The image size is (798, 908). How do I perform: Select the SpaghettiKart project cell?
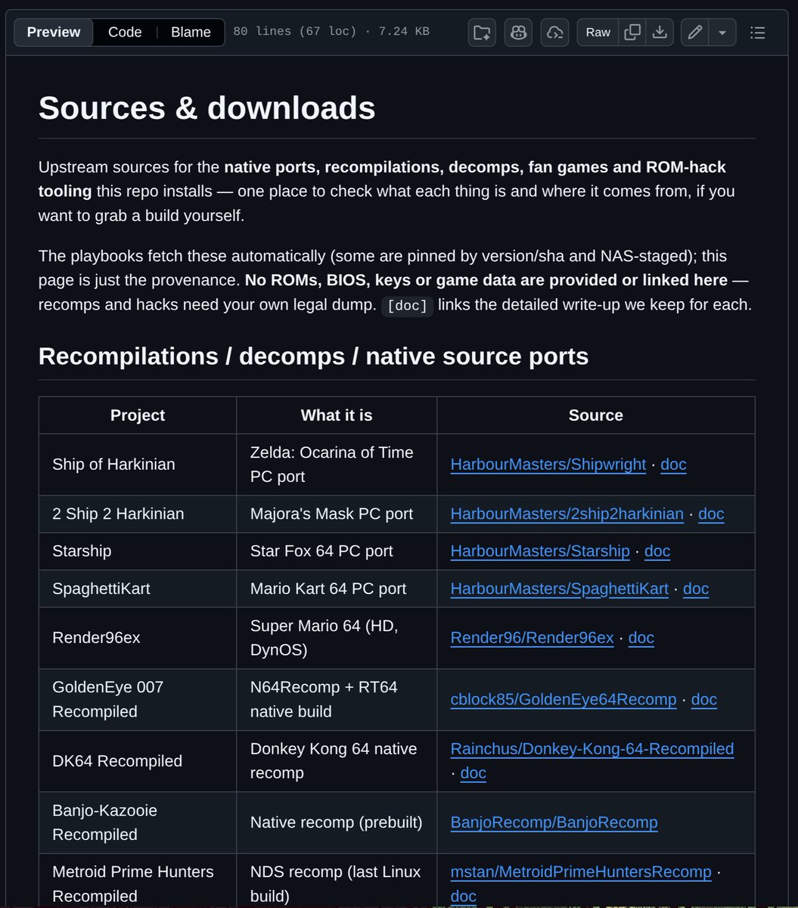coord(138,589)
